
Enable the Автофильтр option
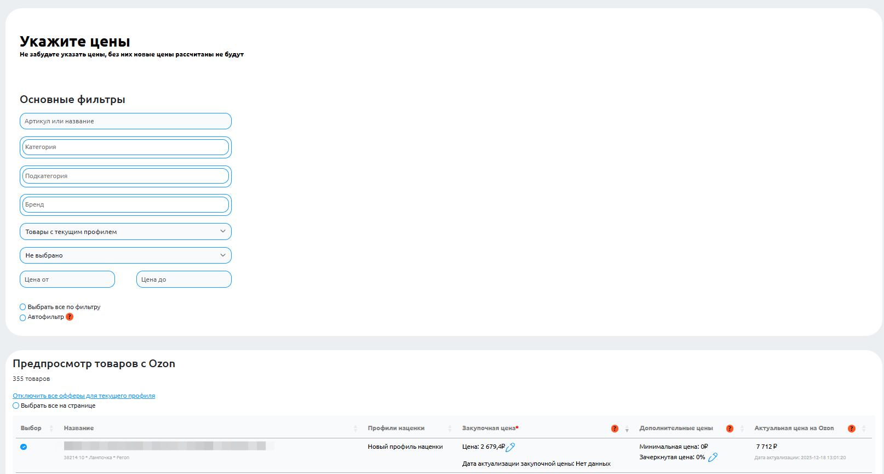tap(23, 317)
